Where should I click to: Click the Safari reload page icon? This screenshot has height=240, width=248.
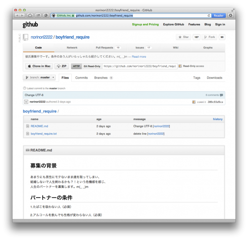tap(209, 16)
